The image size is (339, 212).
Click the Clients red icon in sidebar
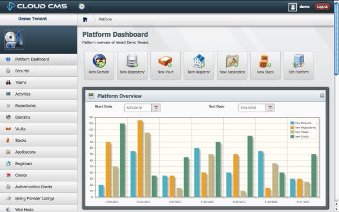tap(8, 175)
